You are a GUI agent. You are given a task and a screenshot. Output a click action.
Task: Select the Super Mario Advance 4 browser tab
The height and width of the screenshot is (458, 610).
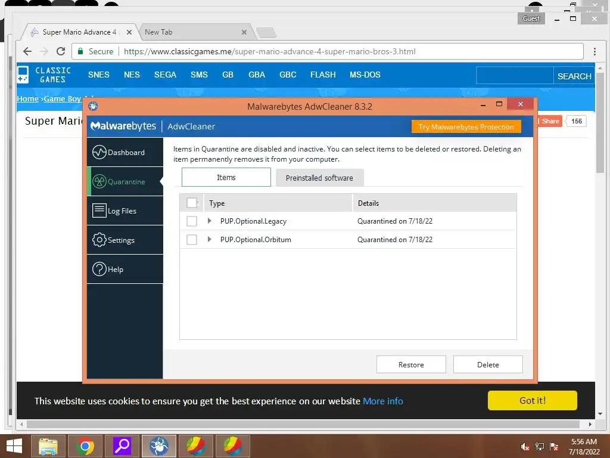coord(79,32)
